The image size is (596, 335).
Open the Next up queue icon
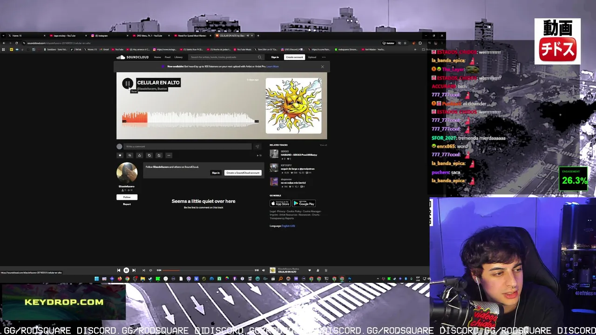click(326, 270)
